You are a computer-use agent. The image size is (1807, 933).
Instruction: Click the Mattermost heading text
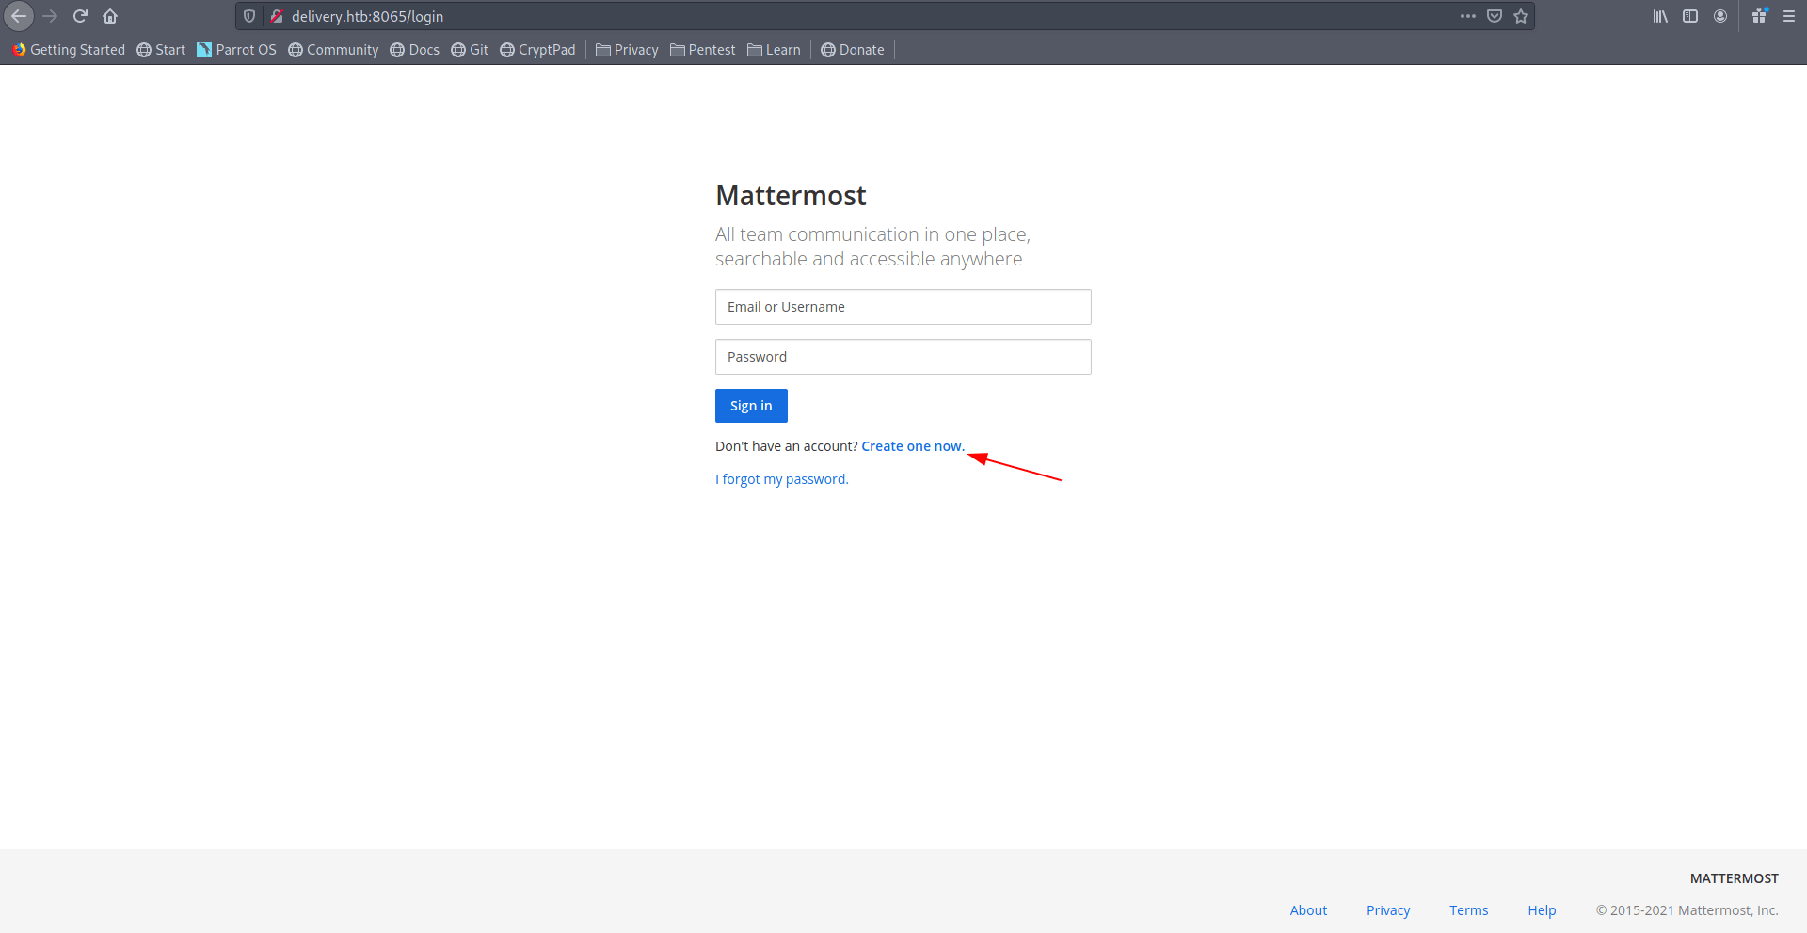tap(791, 195)
